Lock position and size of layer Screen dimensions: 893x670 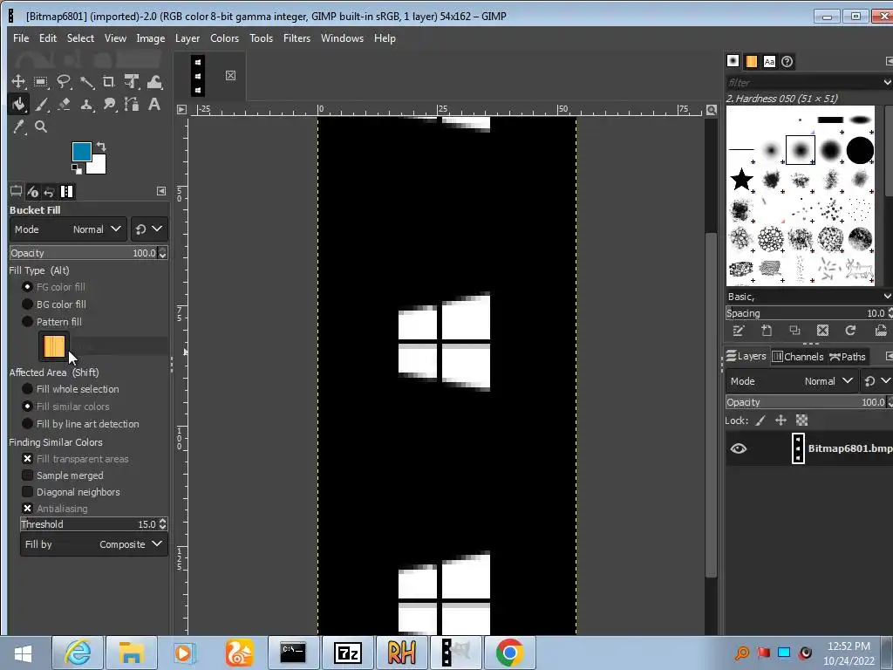781,420
